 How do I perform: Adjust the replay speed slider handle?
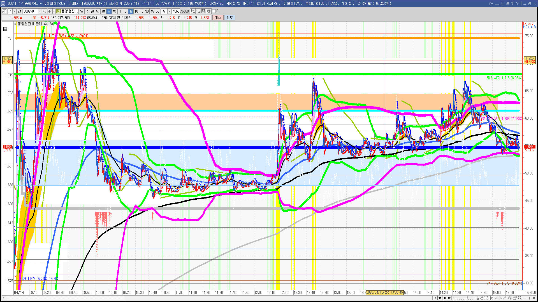[468, 298]
